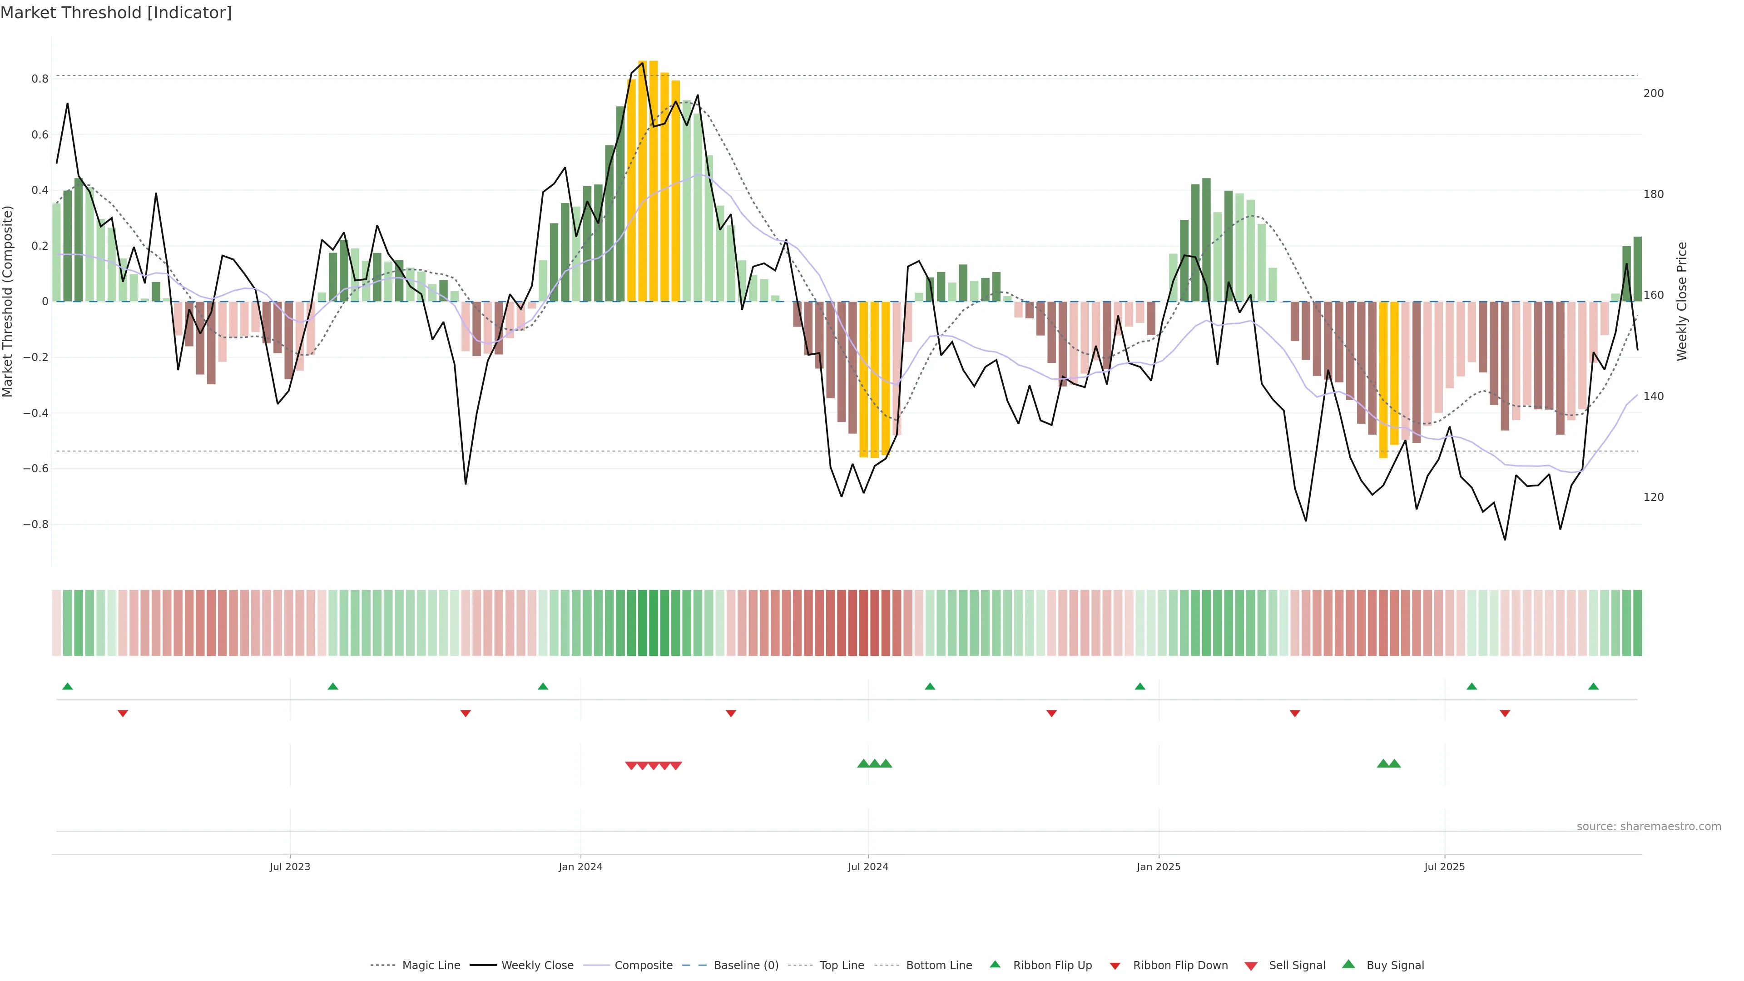Click the last Ribbon Flip Down marker
Image resolution: width=1744 pixels, height=981 pixels.
pyautogui.click(x=1504, y=713)
